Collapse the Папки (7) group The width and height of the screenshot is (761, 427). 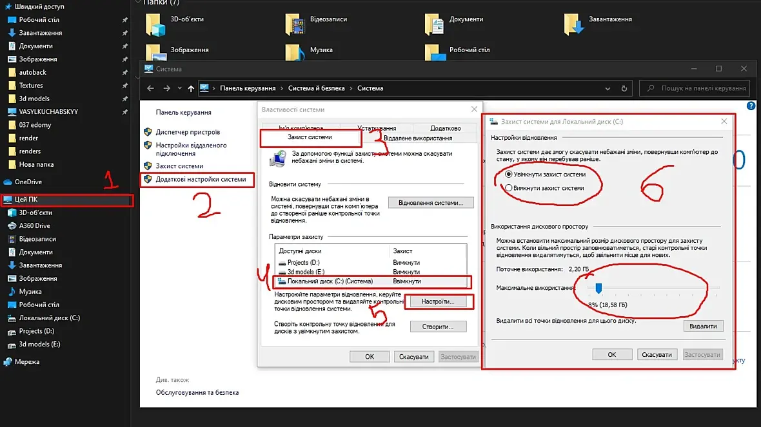[x=138, y=3]
